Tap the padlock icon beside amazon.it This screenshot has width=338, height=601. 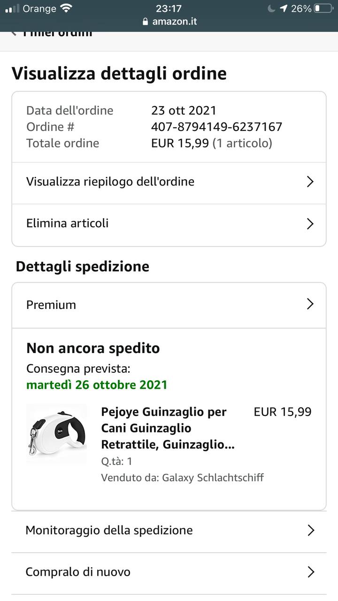click(145, 22)
